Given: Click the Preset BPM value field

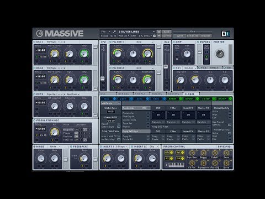Looking at the screenshot, I should pos(111,121).
